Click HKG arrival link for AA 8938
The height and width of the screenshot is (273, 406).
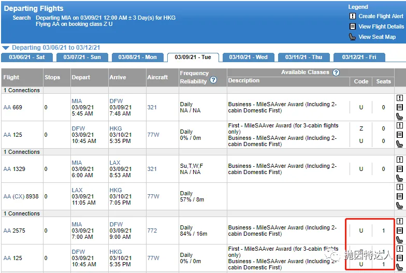pos(115,190)
